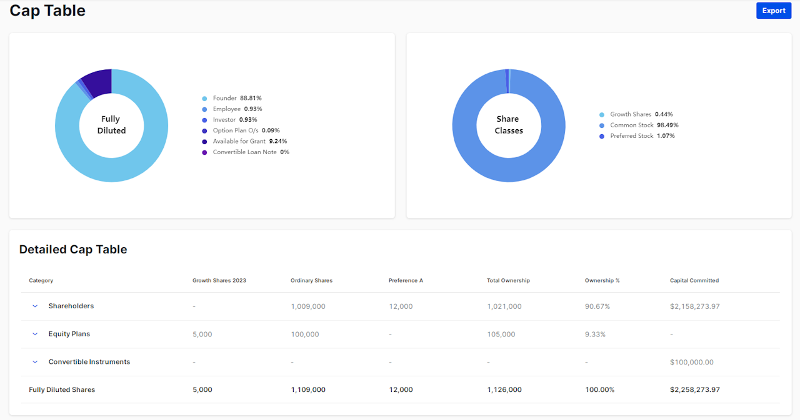Viewport: 800px width, 420px height.
Task: Click the Export button
Action: [773, 11]
